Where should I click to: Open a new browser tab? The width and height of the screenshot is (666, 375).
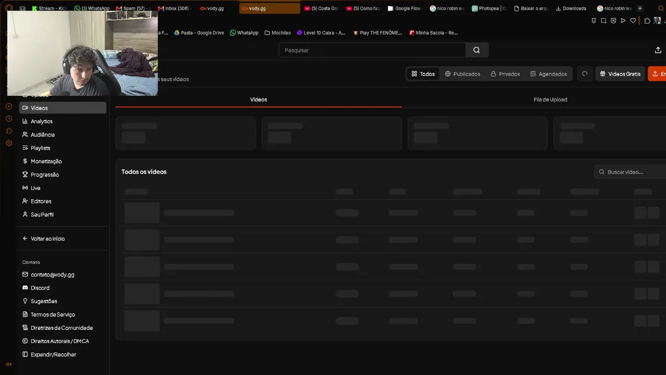tap(640, 8)
